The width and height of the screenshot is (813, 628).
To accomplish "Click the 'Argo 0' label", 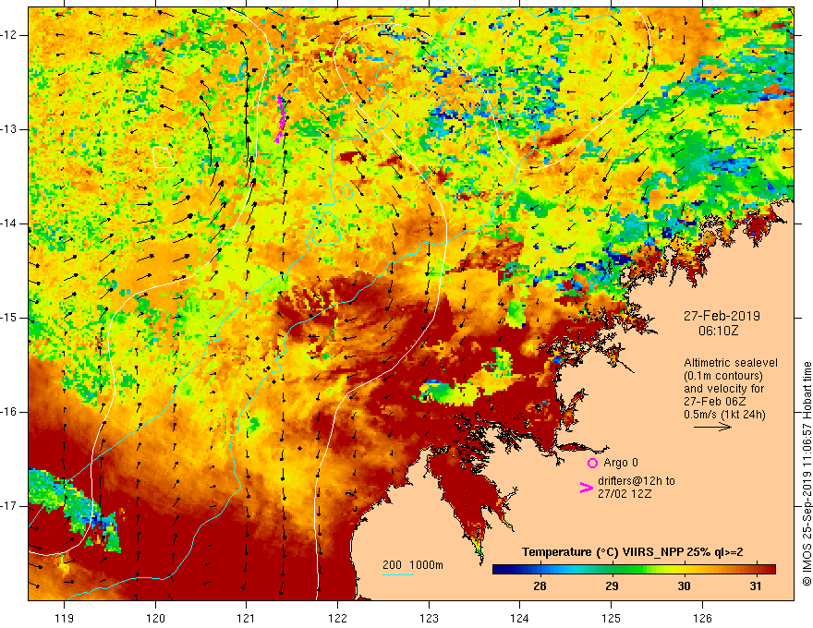I will tap(621, 463).
